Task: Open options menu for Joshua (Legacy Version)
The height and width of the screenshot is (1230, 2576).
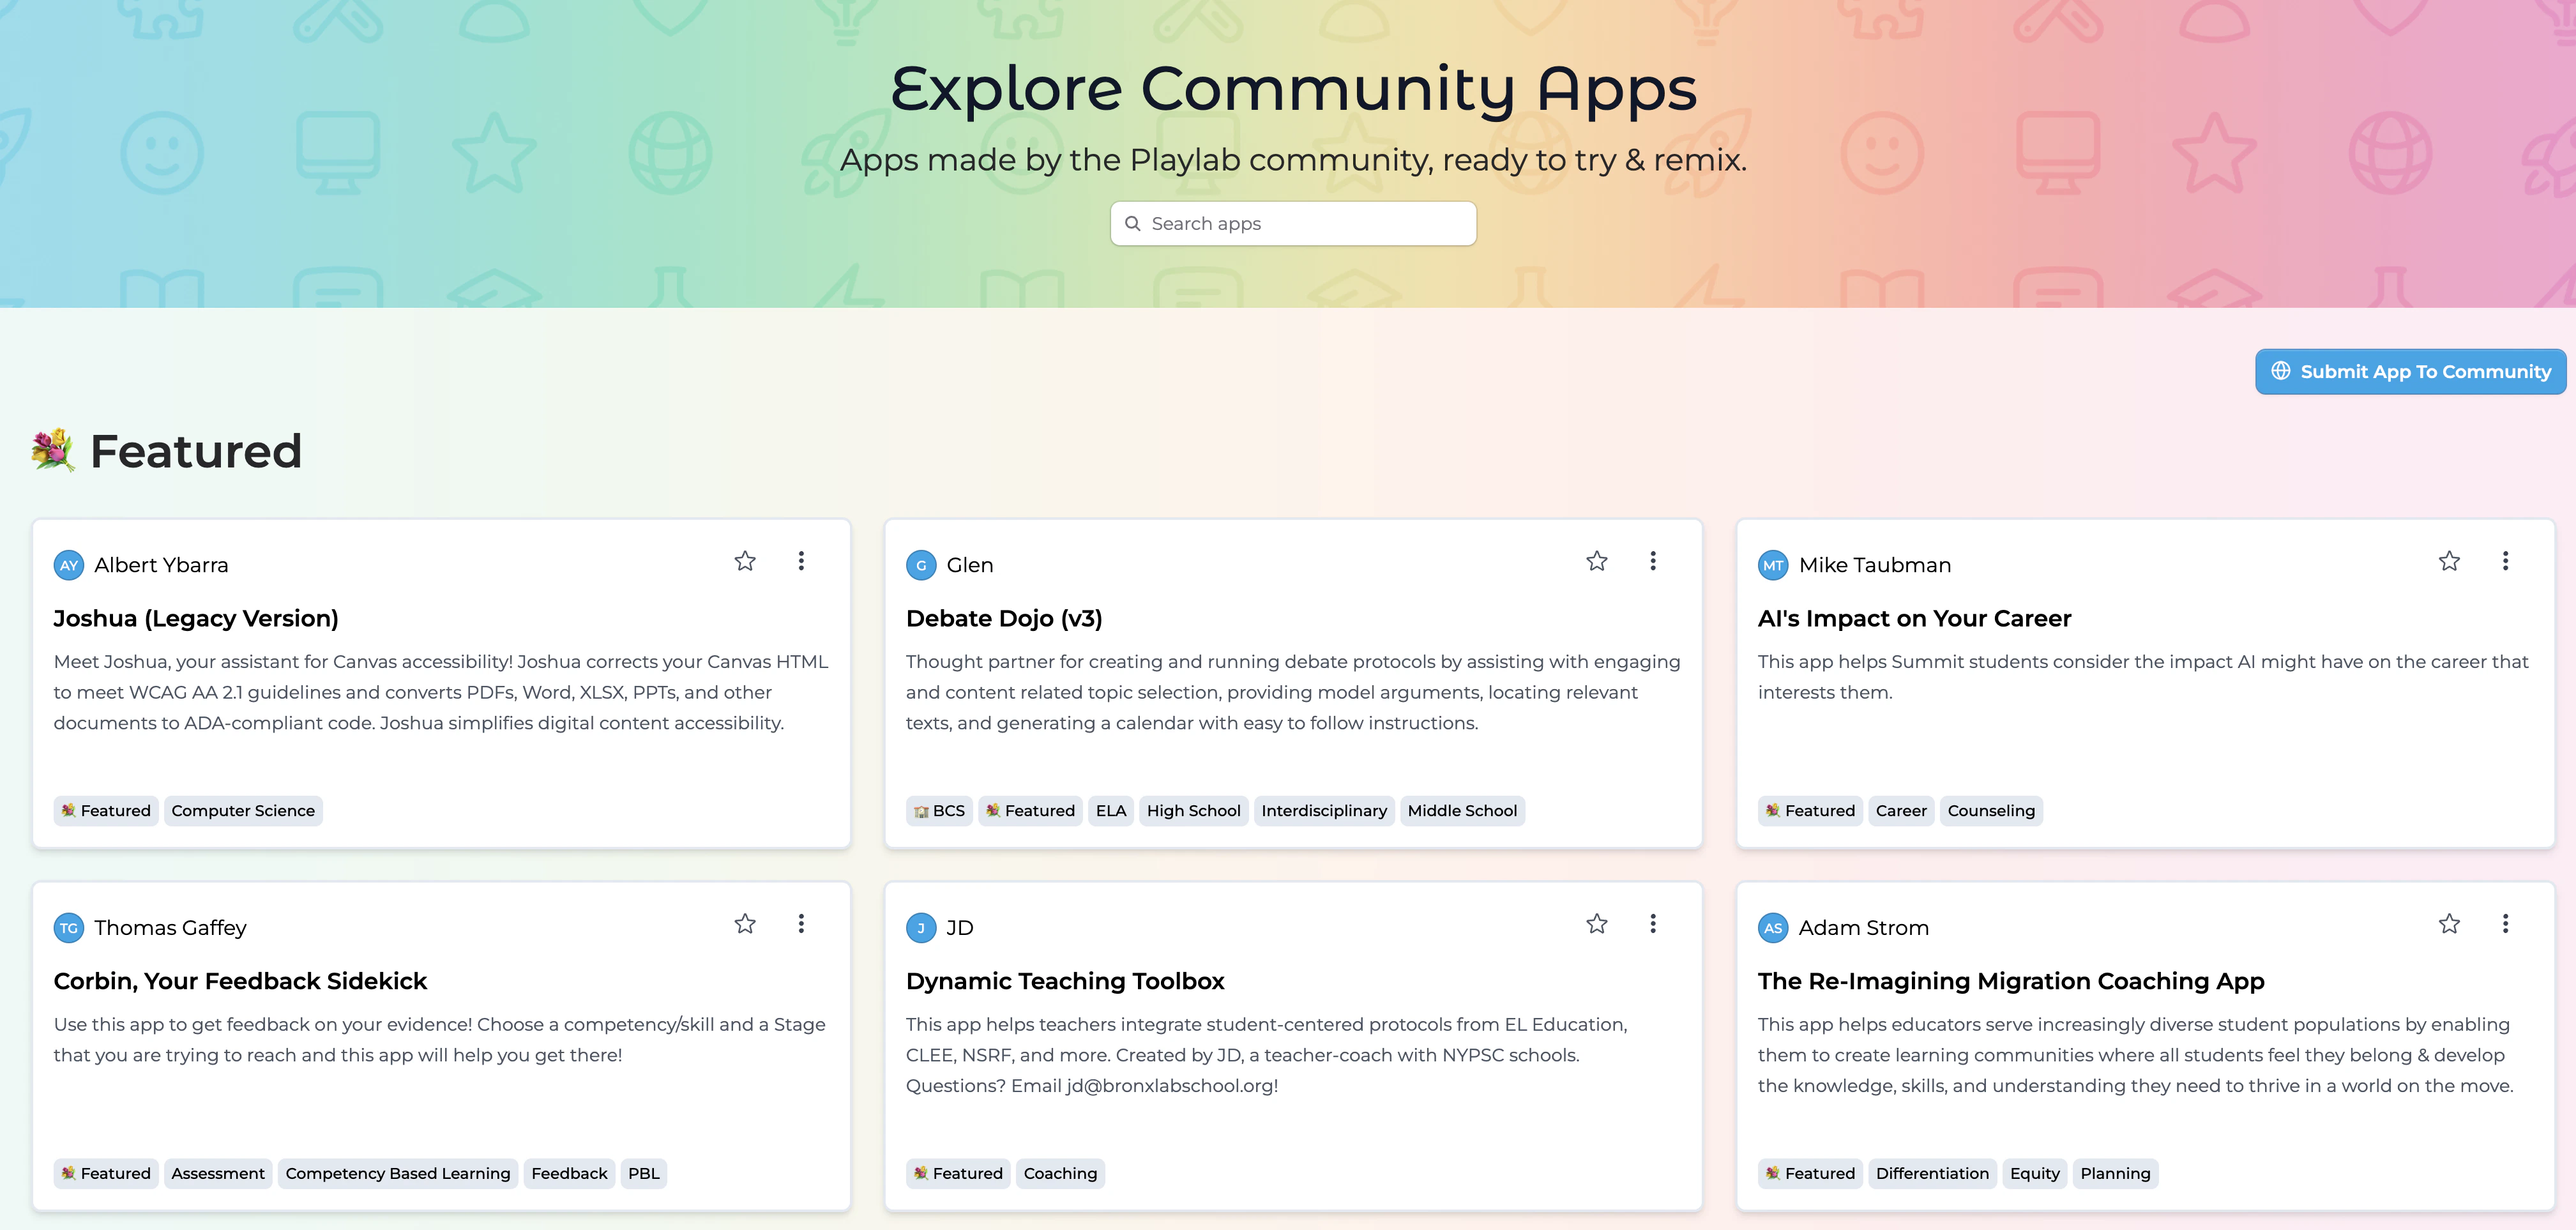Action: point(801,561)
